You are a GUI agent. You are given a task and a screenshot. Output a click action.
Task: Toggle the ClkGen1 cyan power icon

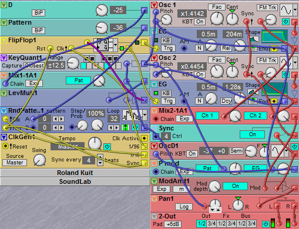click(x=107, y=146)
